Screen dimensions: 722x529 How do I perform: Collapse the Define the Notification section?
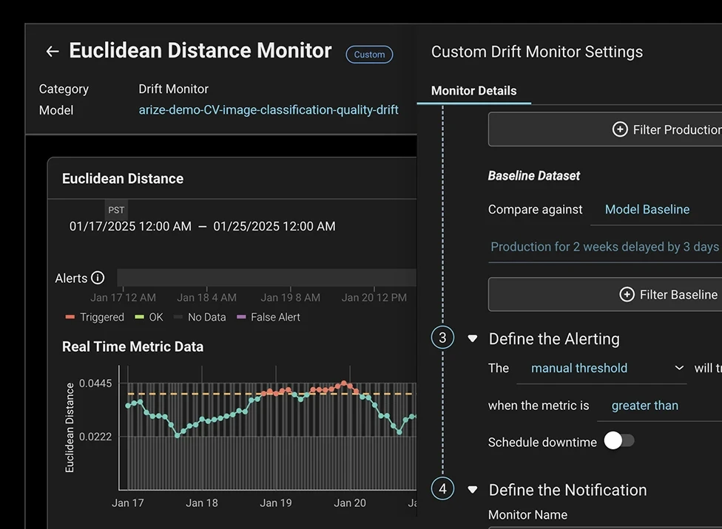click(x=473, y=490)
